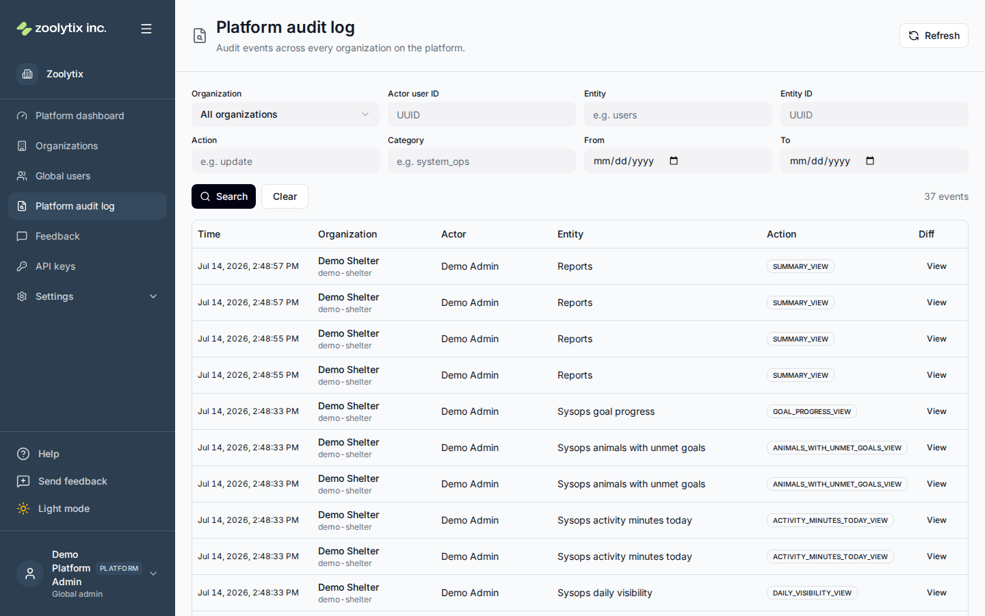This screenshot has width=985, height=616.
Task: Click the audit log document icon beside title
Action: 200,36
